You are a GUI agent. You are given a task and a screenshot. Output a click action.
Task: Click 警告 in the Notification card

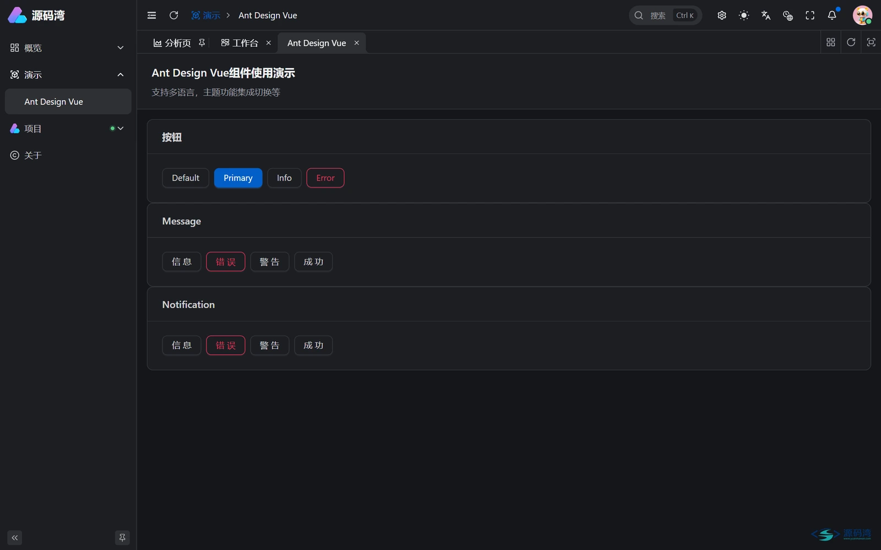270,345
